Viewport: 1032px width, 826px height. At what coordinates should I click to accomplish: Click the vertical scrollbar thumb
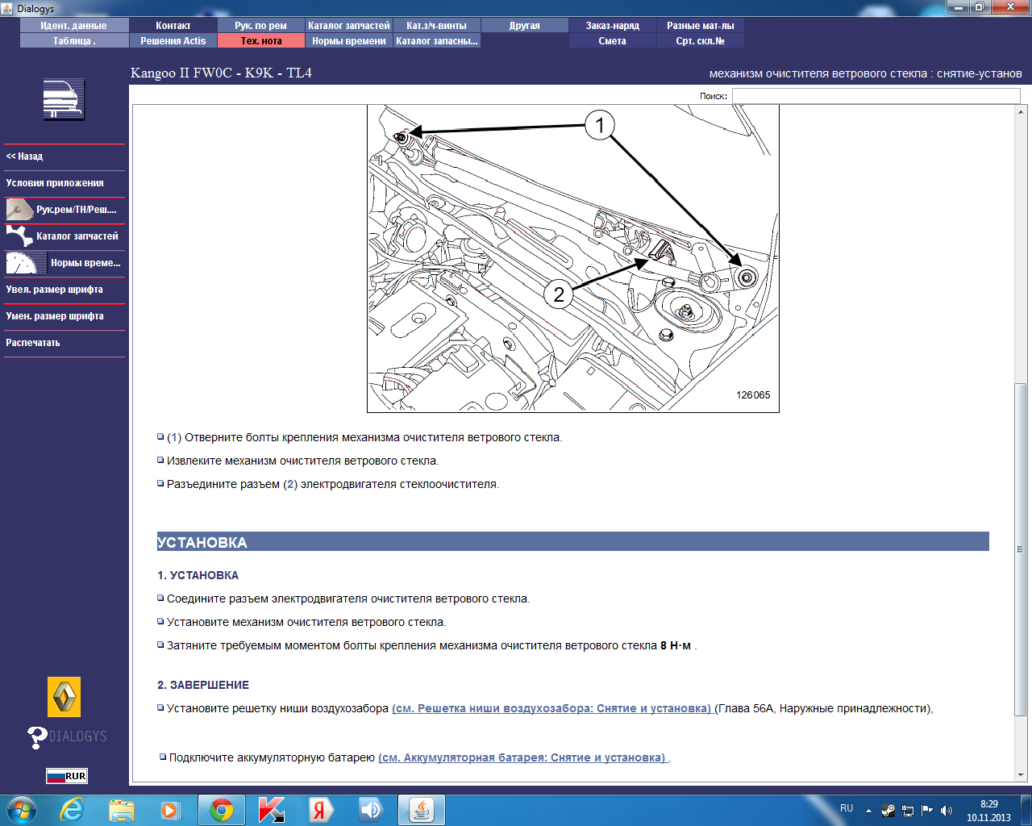(x=1021, y=549)
